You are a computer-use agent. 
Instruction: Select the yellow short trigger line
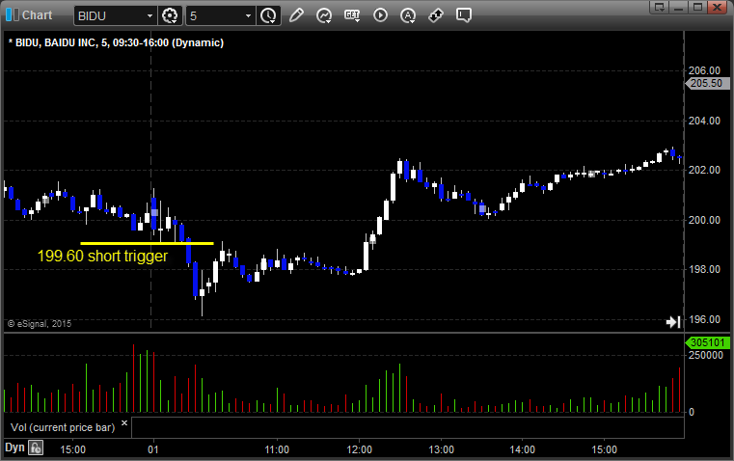[x=147, y=243]
